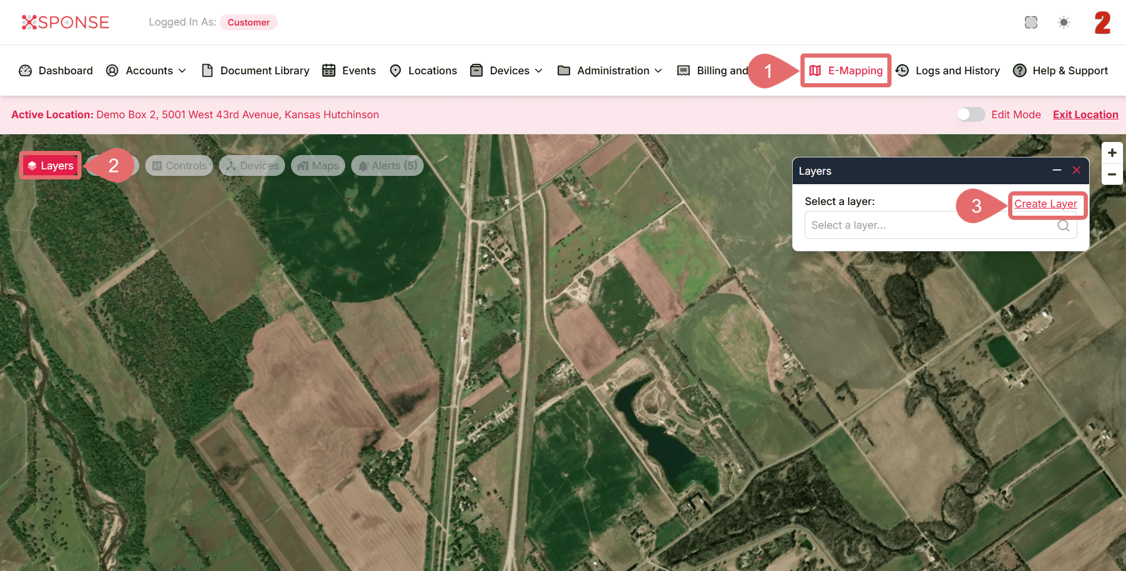The height and width of the screenshot is (571, 1126).
Task: Click the Select a layer input field
Action: tap(928, 226)
